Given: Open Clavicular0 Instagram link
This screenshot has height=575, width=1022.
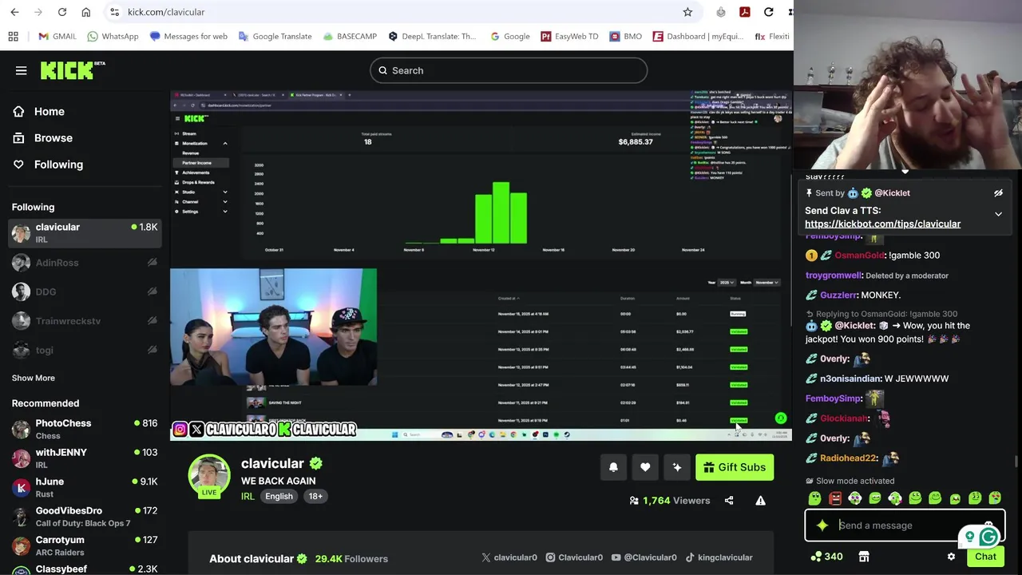Looking at the screenshot, I should pyautogui.click(x=574, y=557).
